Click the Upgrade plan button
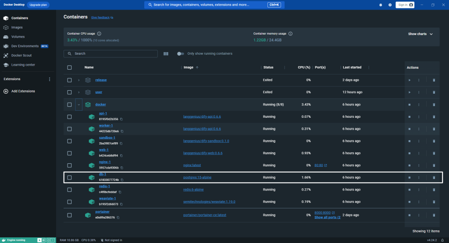449x243 pixels. pos(38,5)
